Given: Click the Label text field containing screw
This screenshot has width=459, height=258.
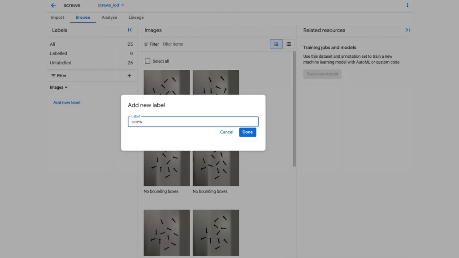Looking at the screenshot, I should click(193, 122).
